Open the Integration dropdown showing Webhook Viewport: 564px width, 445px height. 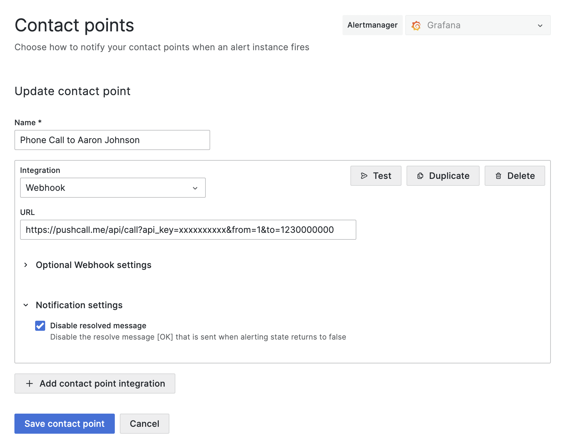click(x=113, y=188)
